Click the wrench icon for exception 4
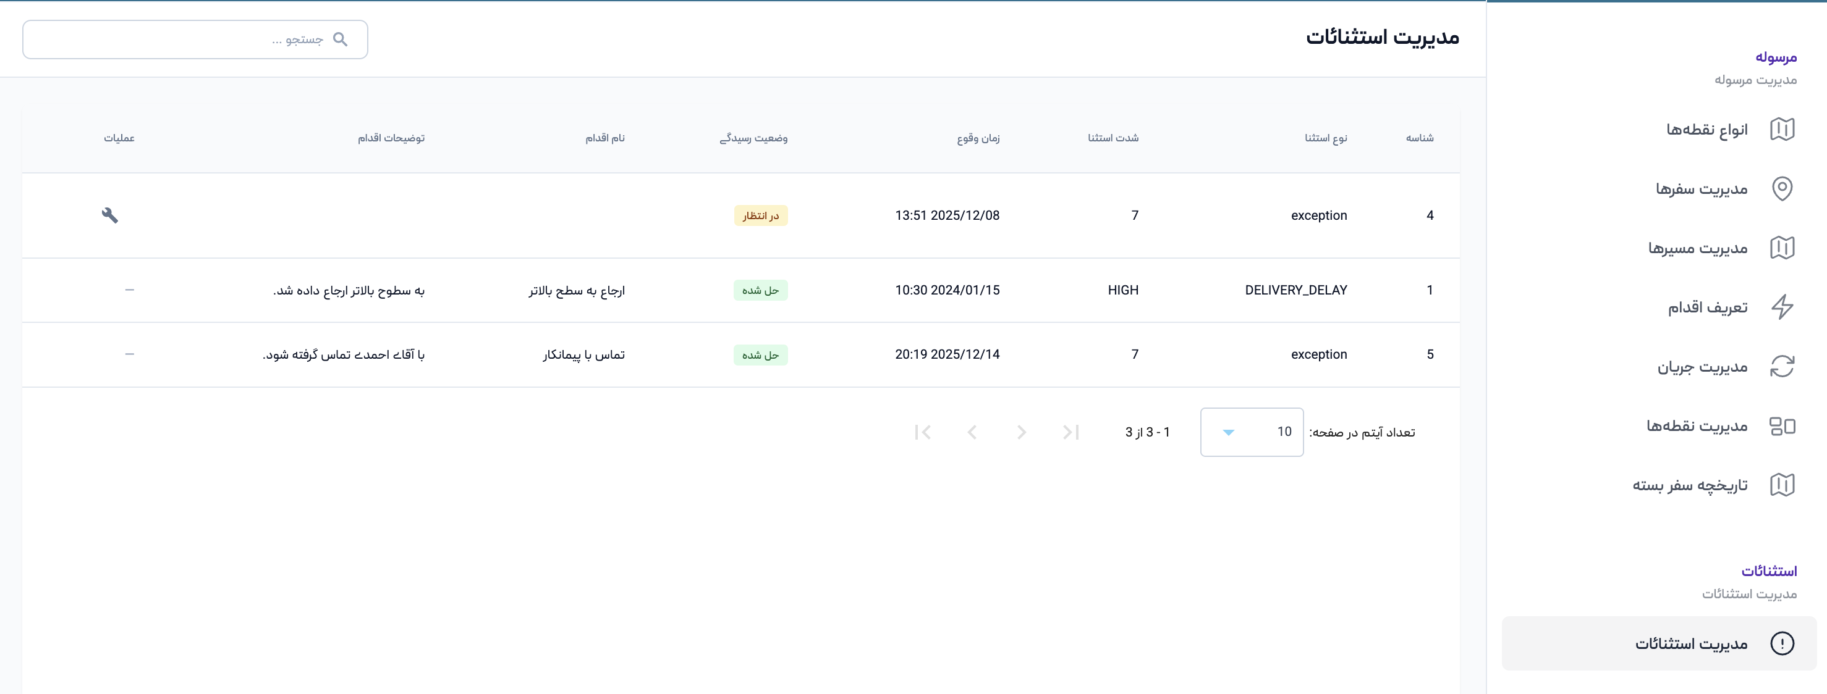This screenshot has height=694, width=1827. tap(110, 215)
